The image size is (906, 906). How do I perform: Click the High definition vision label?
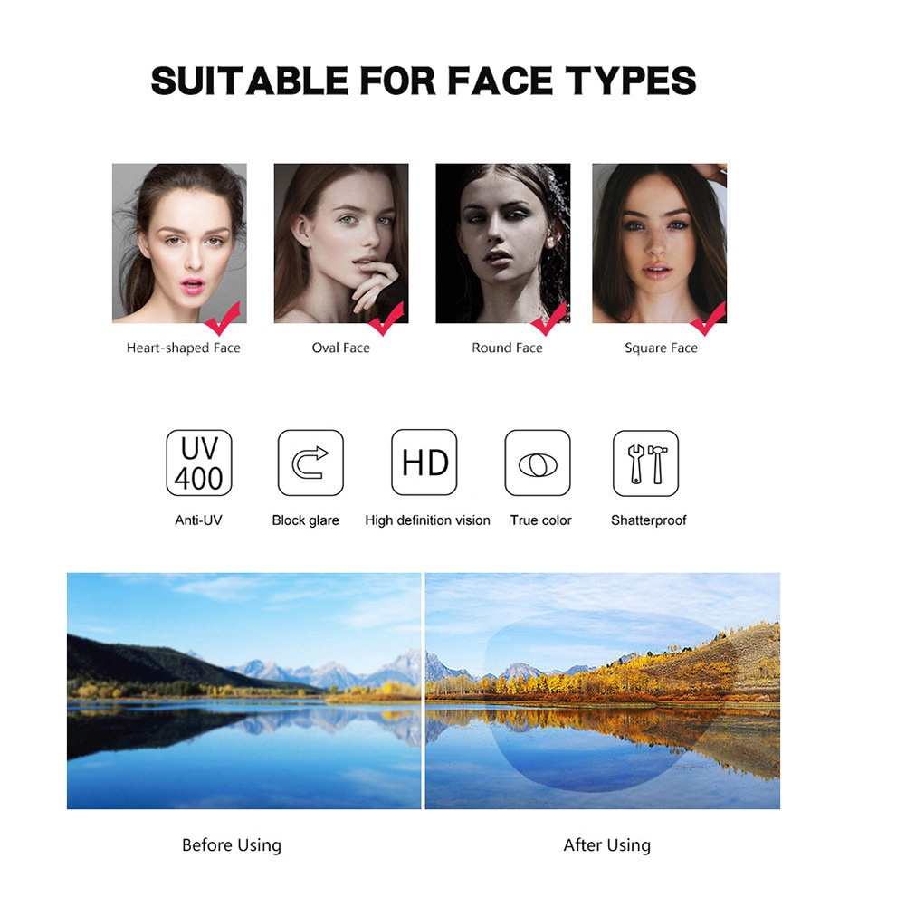click(427, 520)
